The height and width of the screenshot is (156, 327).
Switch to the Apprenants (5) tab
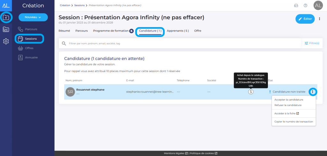(x=178, y=31)
